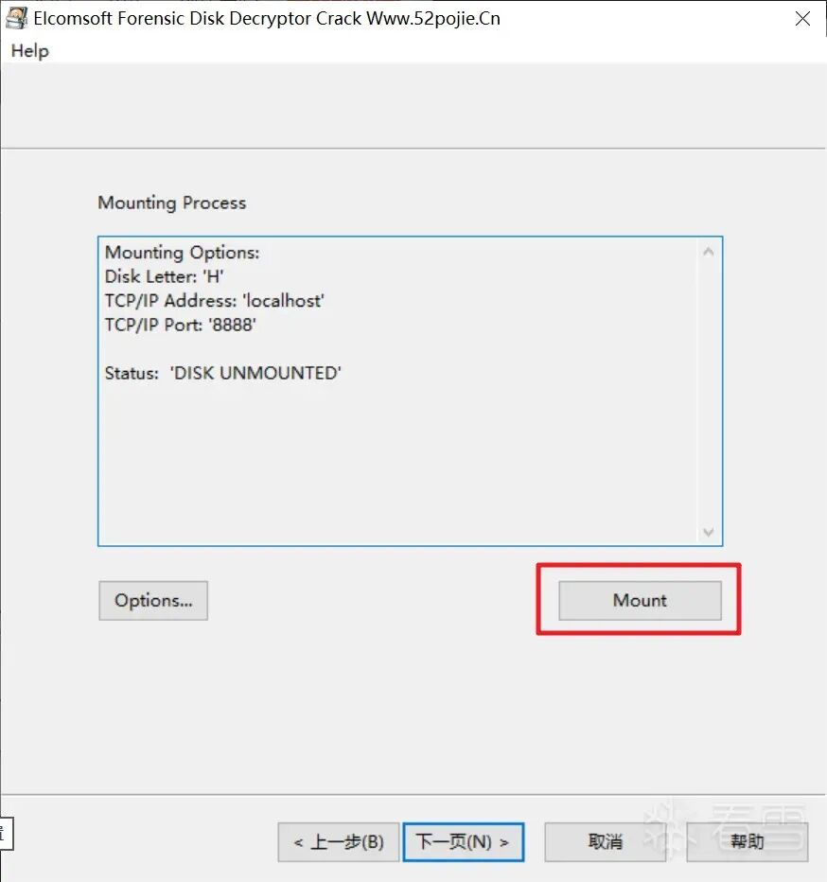The image size is (827, 882).
Task: Proceed with 下一页(N) button
Action: pyautogui.click(x=463, y=842)
